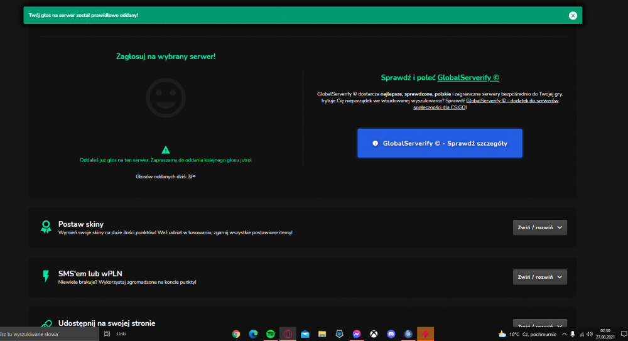Click the smiley face icon
This screenshot has height=341, width=628.
pos(165,98)
